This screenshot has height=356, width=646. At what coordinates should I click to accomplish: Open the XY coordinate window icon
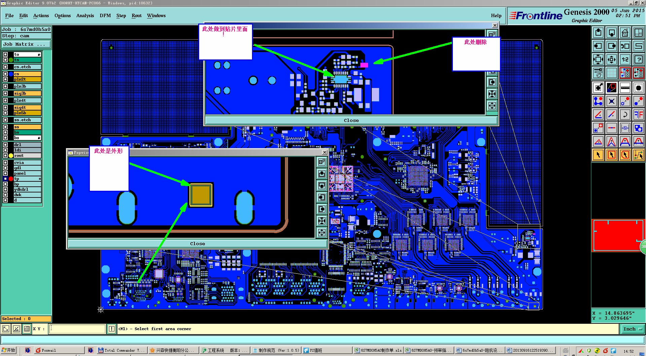pyautogui.click(x=639, y=33)
